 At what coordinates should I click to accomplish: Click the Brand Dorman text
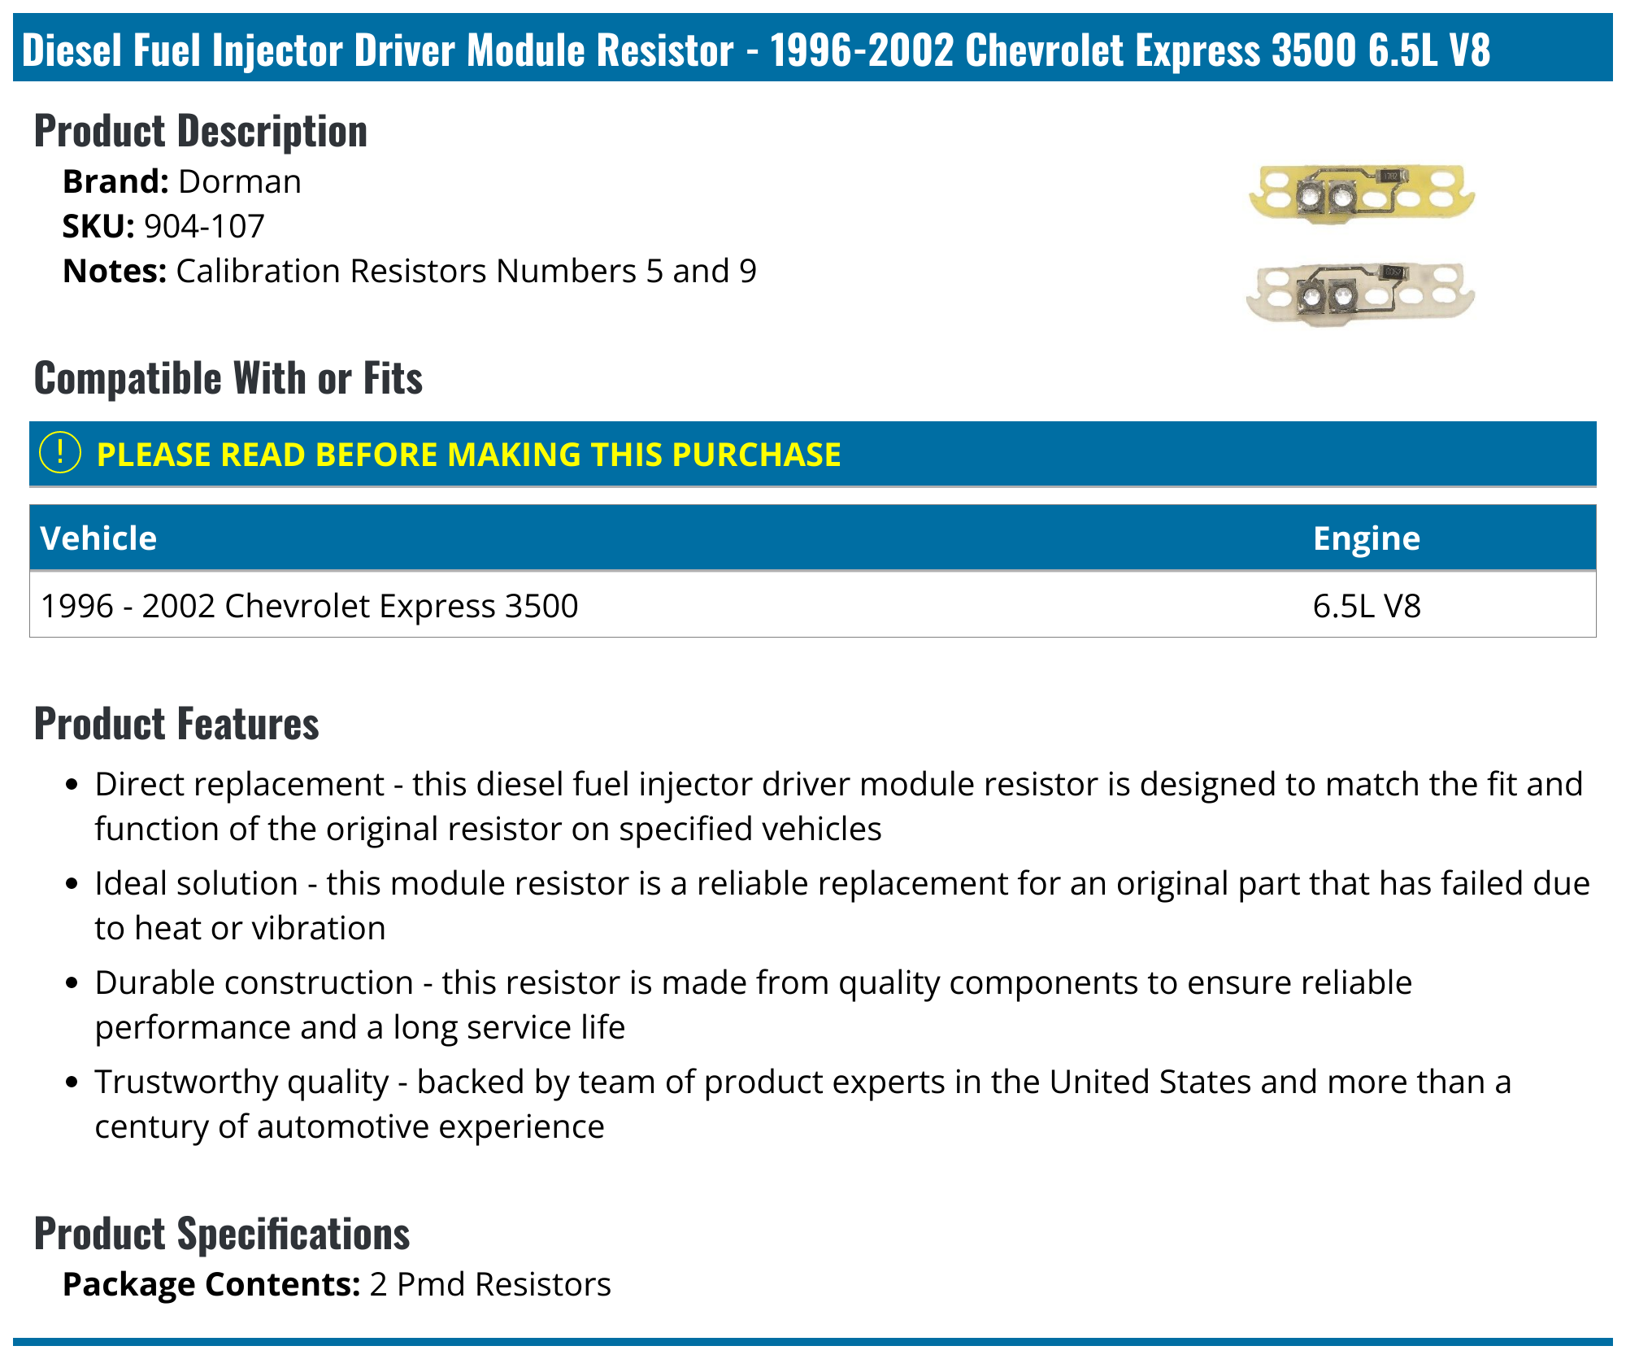[x=182, y=181]
